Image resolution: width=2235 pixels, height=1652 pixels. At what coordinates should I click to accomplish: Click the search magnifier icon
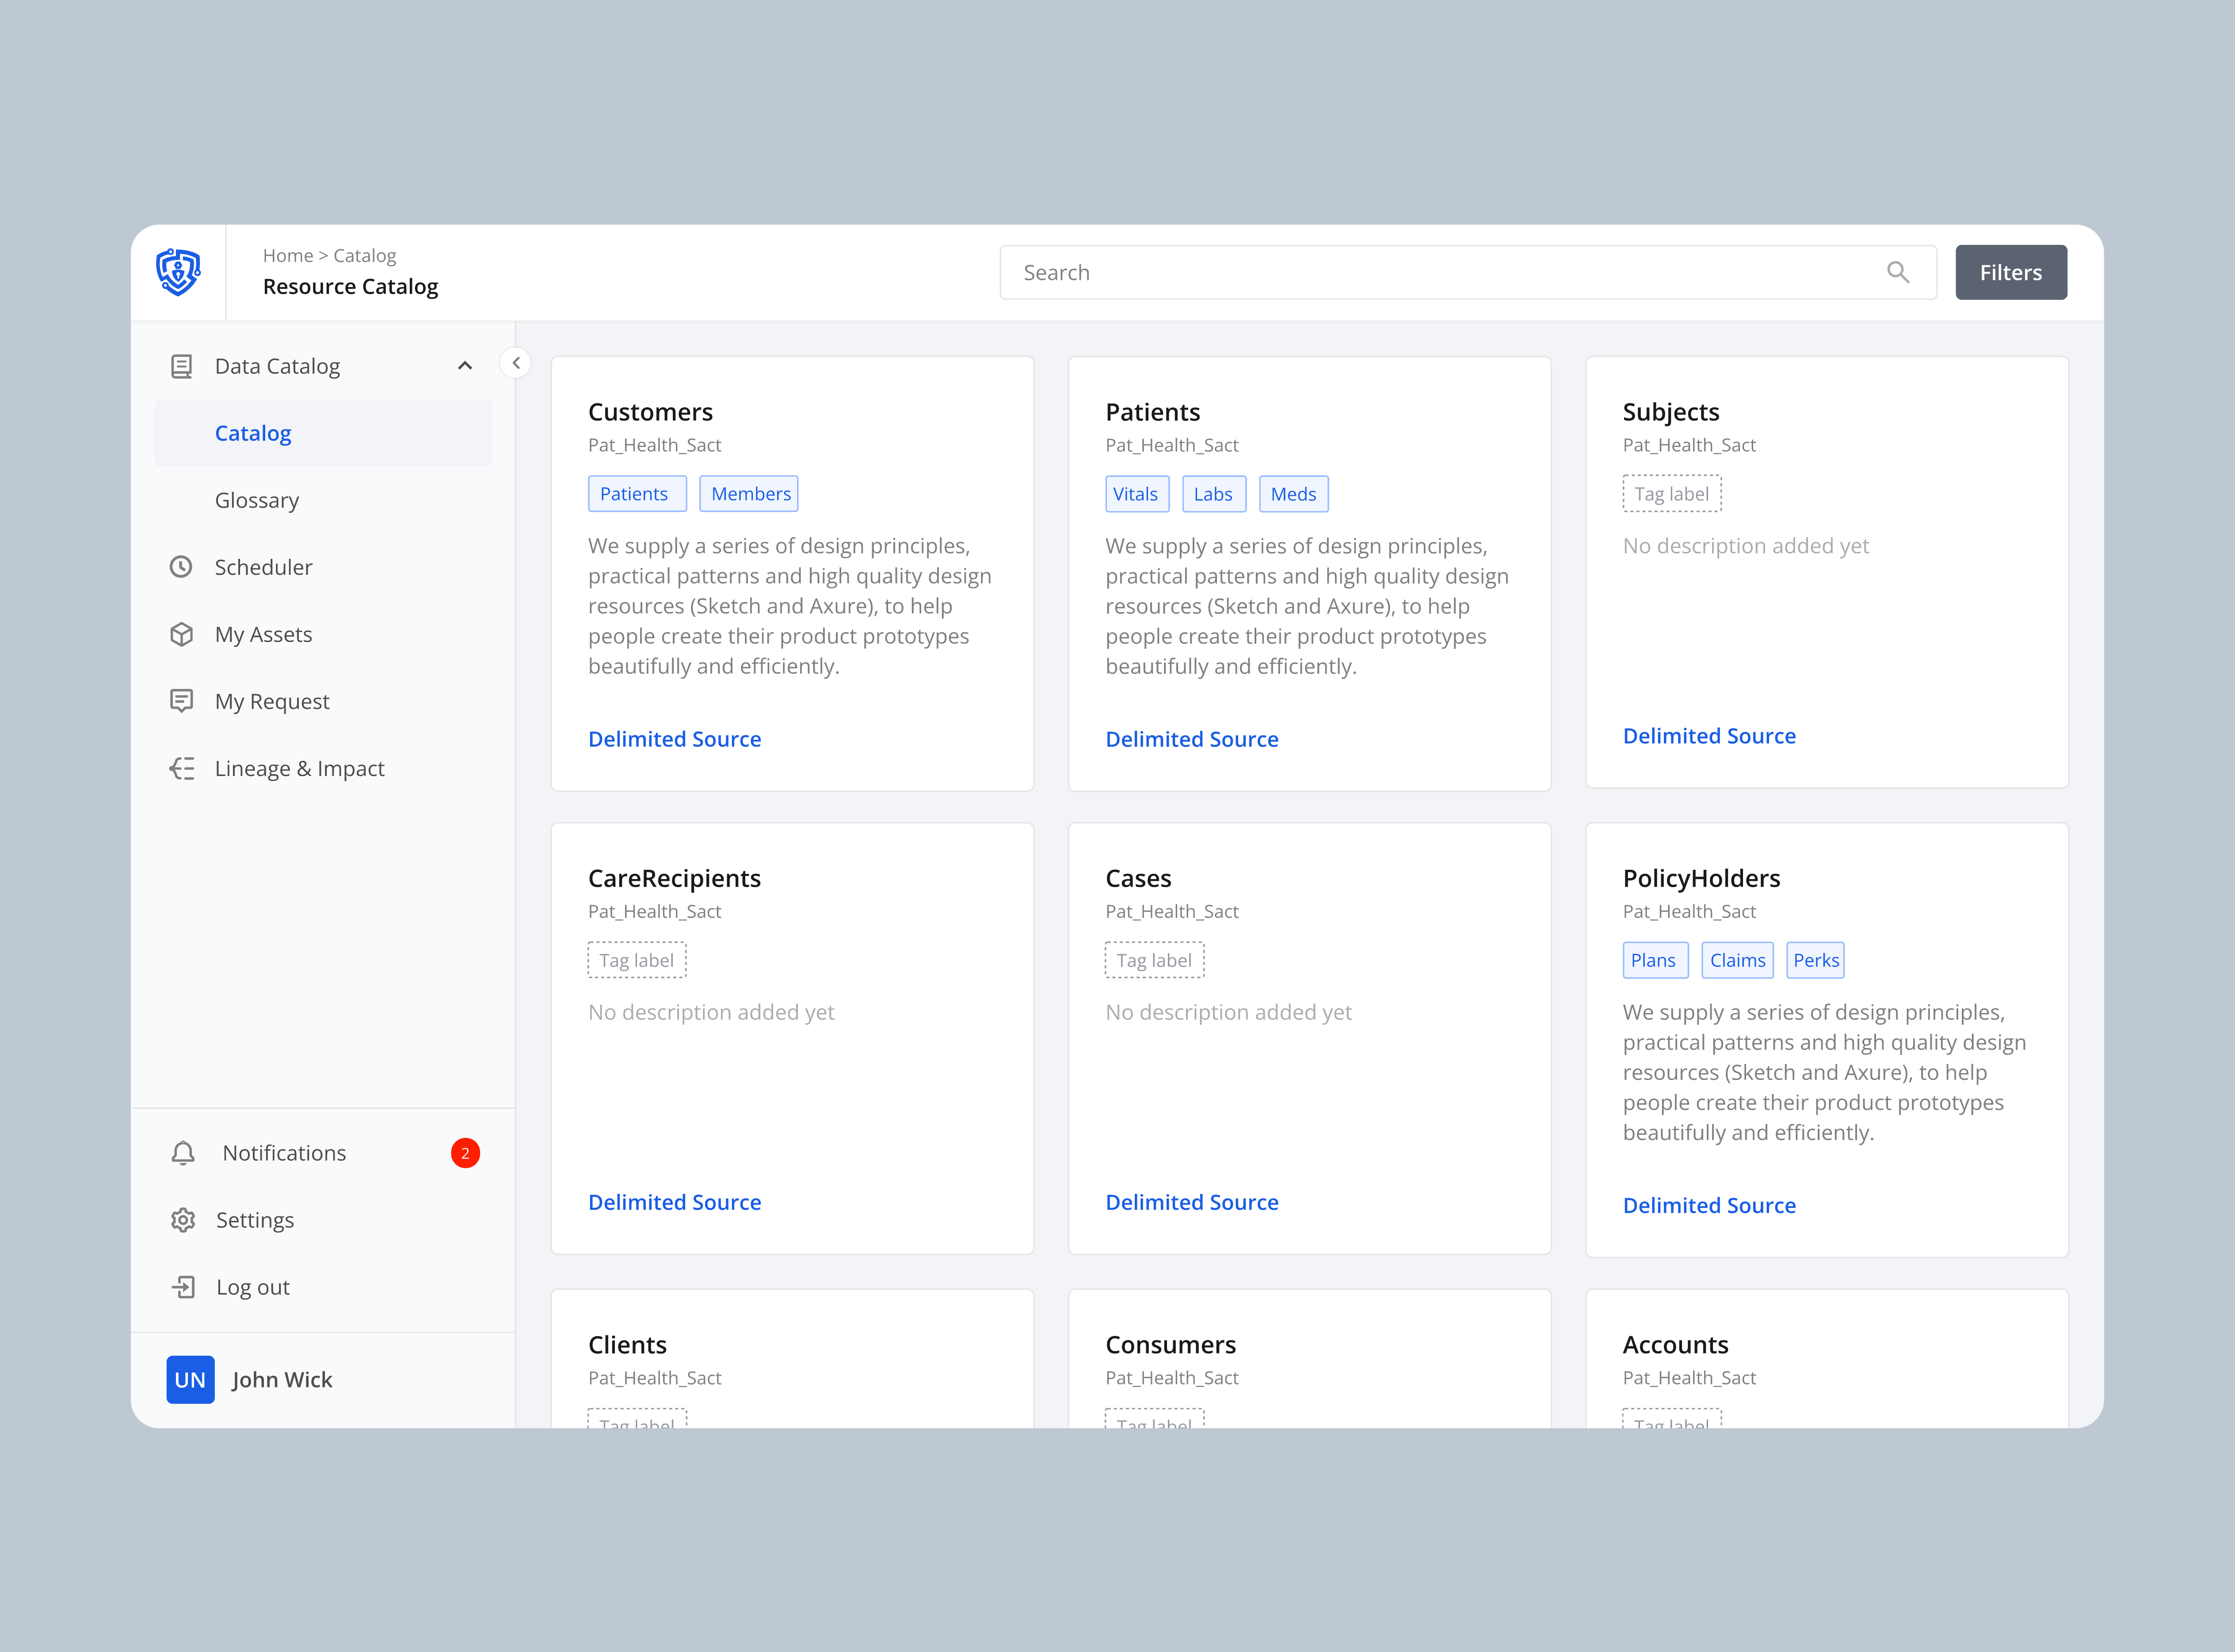pos(1897,272)
